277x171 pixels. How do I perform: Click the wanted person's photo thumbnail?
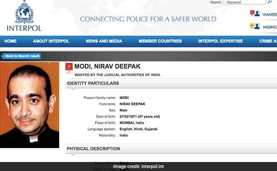tap(29, 105)
